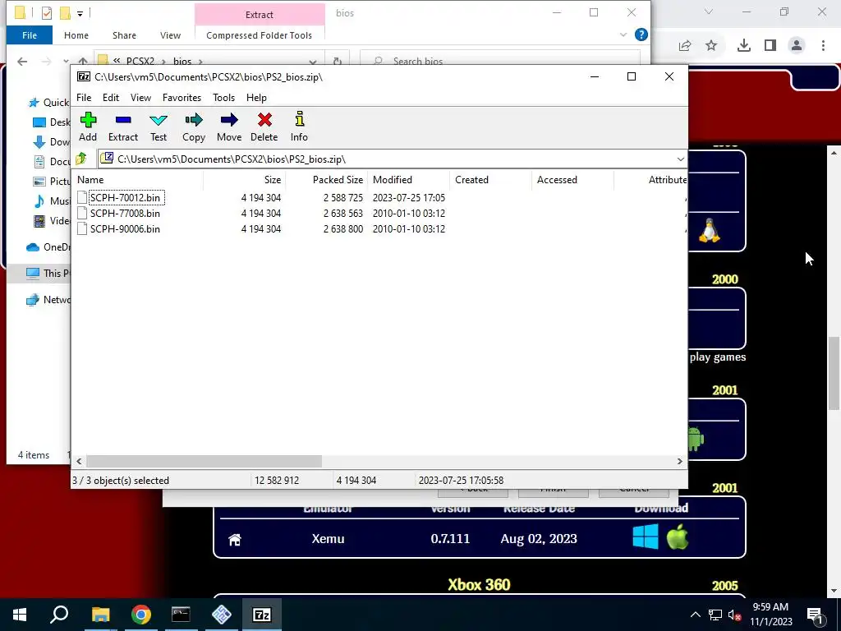The height and width of the screenshot is (631, 841).
Task: Switch to Chrome on the taskbar
Action: pos(140,615)
